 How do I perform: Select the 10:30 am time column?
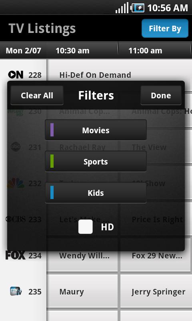pos(72,51)
